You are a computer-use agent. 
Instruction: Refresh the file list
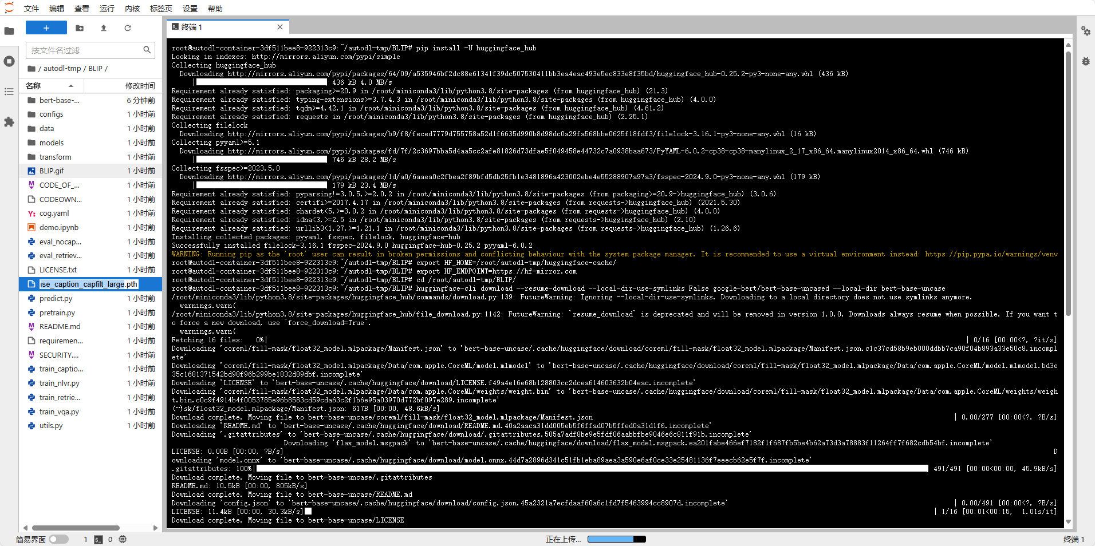point(128,28)
